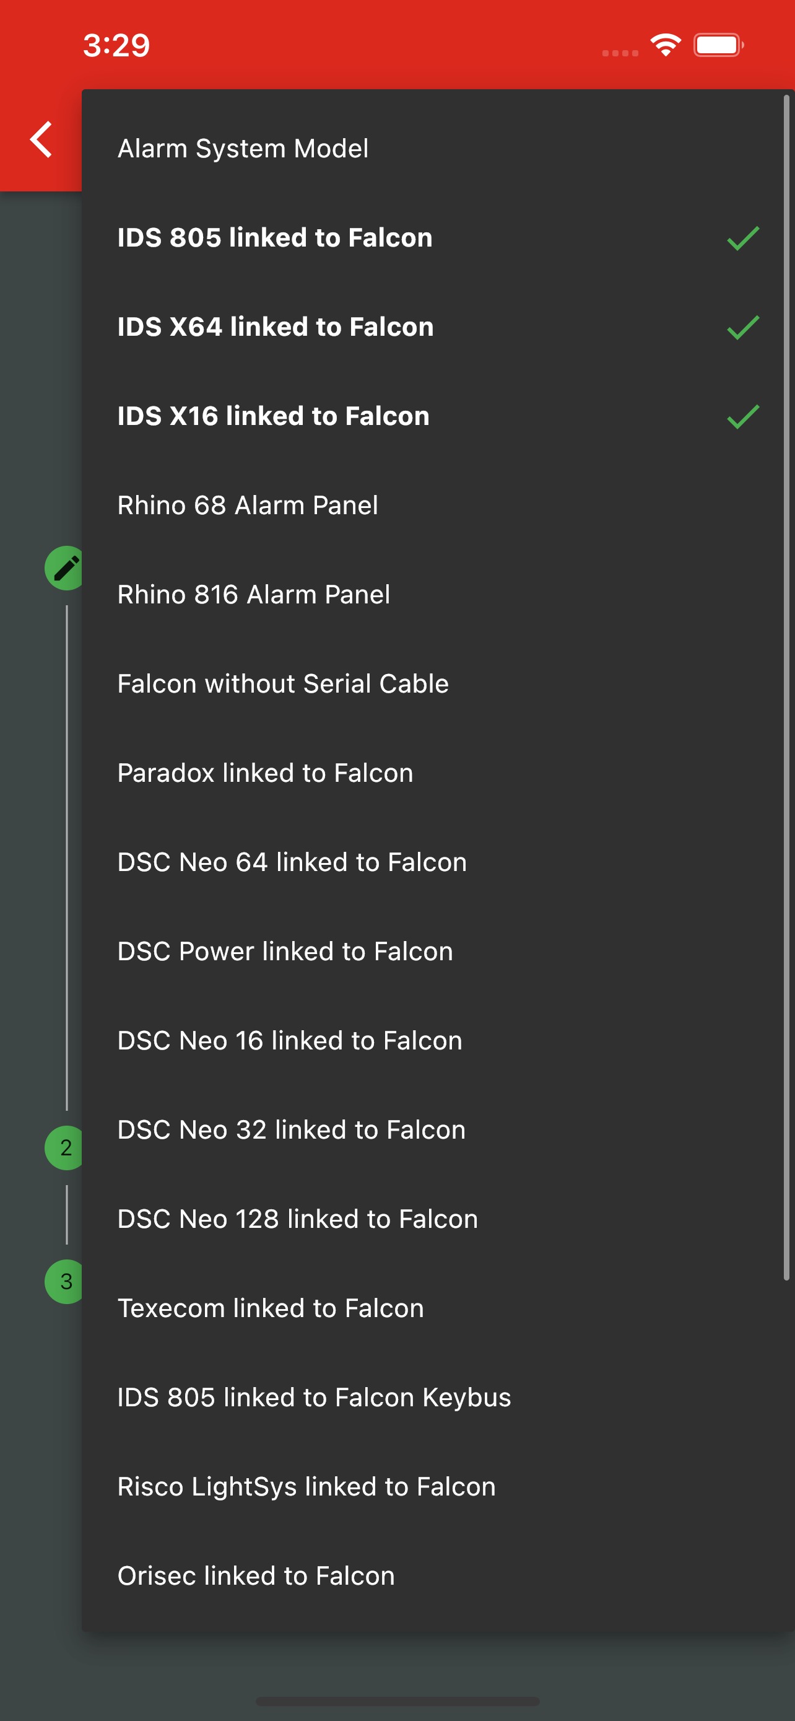This screenshot has width=795, height=1721.
Task: Select DSC Power linked to Falcon
Action: click(285, 951)
